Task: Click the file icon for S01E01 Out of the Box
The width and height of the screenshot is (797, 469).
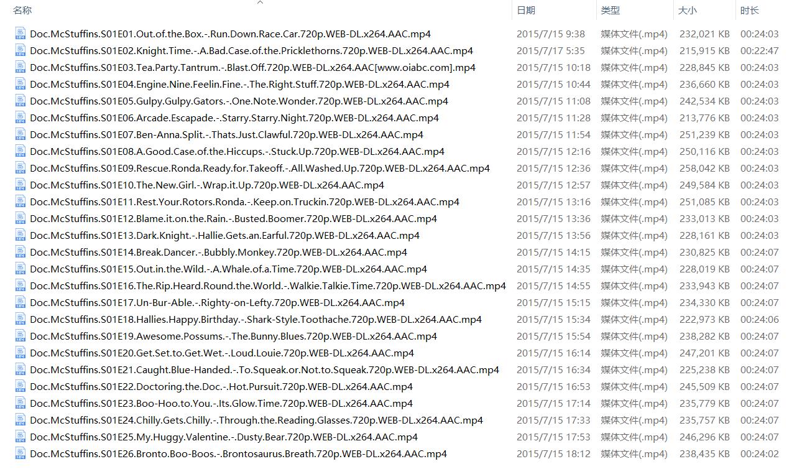Action: (x=21, y=34)
